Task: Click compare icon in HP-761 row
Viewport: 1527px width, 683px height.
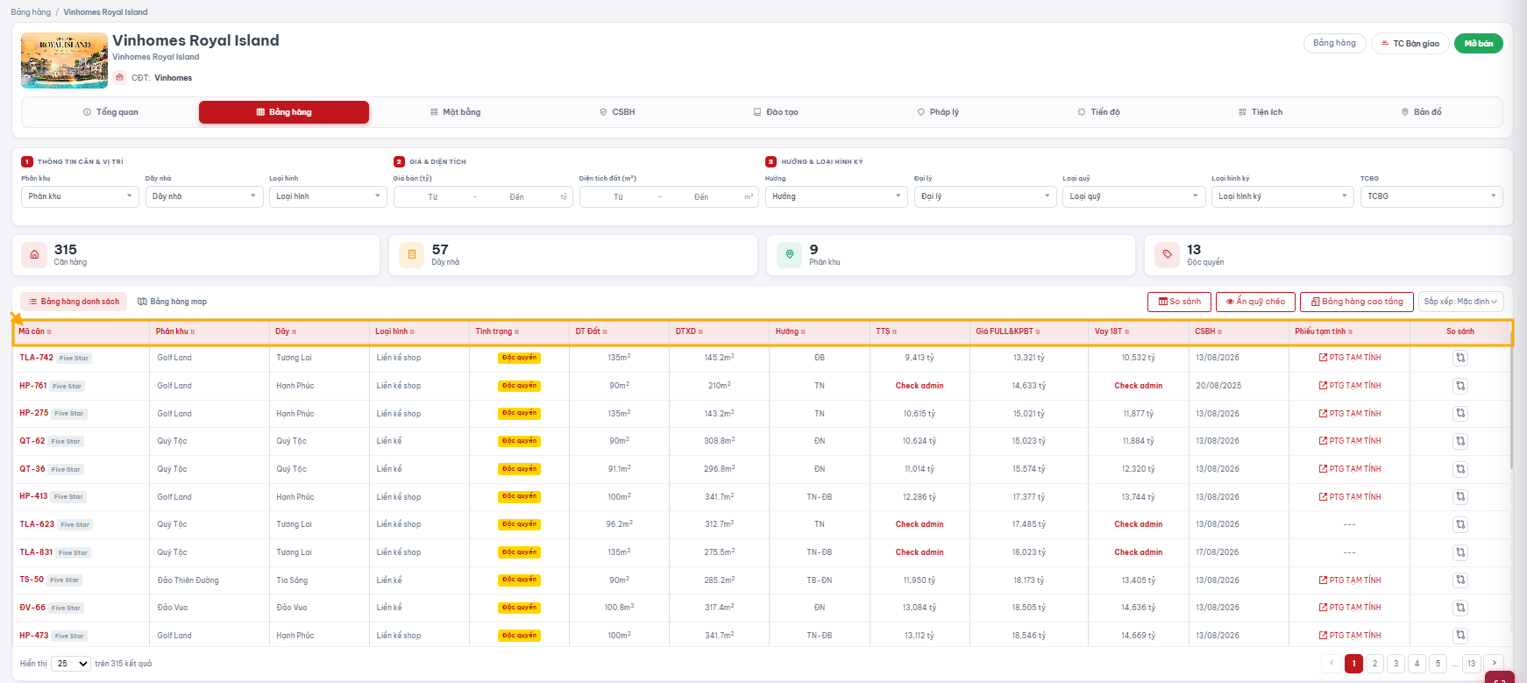Action: 1460,386
